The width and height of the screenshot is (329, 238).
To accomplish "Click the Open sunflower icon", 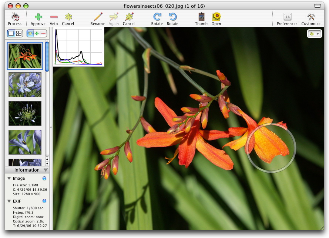I will (x=216, y=17).
